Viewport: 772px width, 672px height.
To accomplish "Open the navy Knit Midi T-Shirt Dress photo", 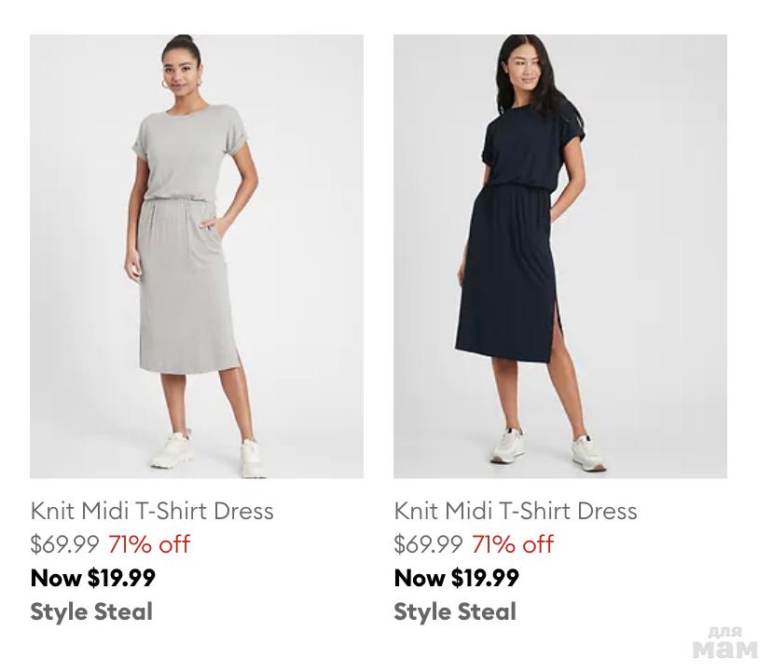I will click(x=559, y=256).
